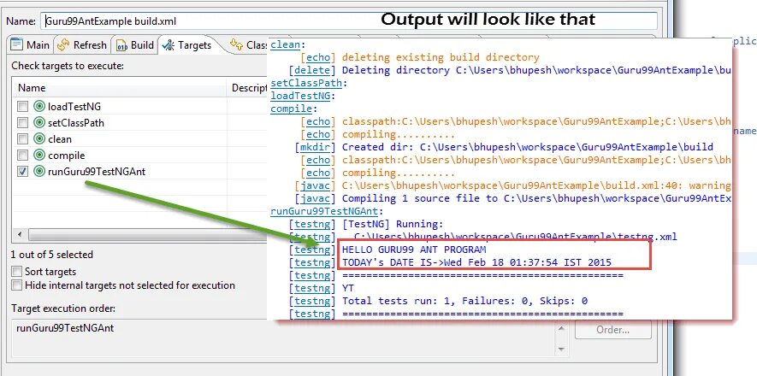Click the Order... button
This screenshot has width=757, height=376.
[x=612, y=330]
